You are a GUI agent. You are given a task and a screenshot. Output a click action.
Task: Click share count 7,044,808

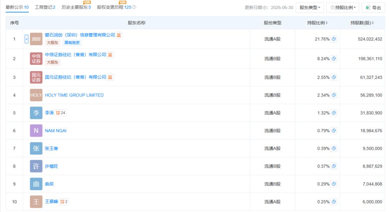pyautogui.click(x=372, y=184)
